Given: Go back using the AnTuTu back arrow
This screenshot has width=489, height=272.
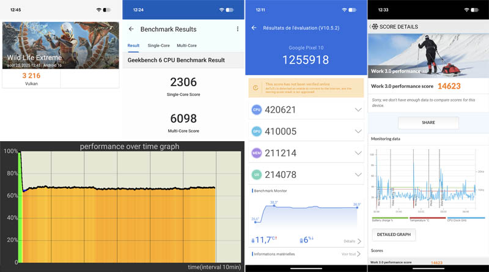Looking at the screenshot, I should (254, 28).
